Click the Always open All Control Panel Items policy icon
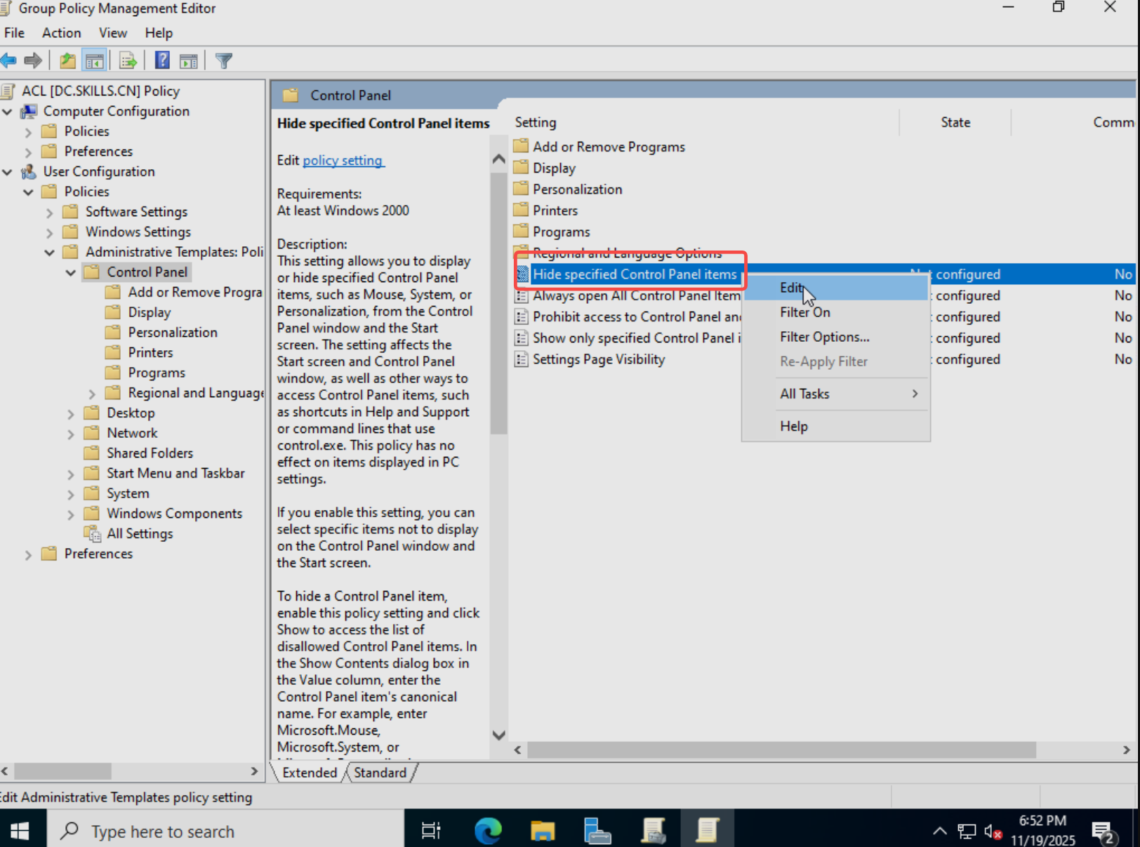1140x847 pixels. [522, 295]
